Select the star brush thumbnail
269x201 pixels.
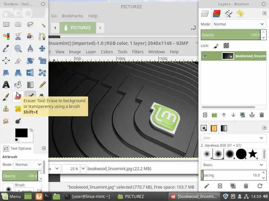[253, 154]
